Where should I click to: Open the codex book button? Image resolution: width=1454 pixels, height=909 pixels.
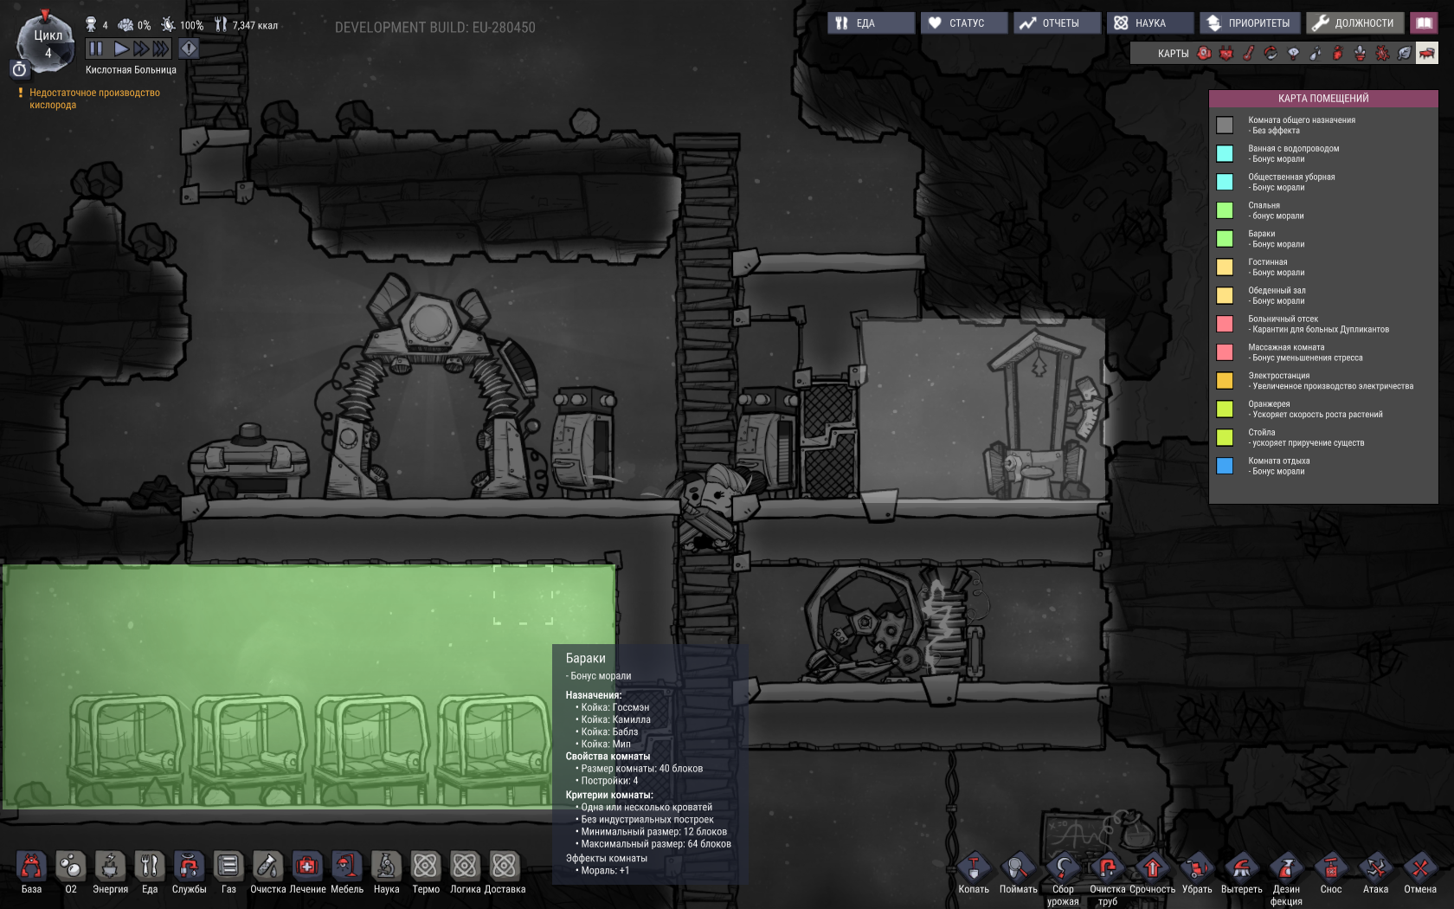click(x=1424, y=23)
